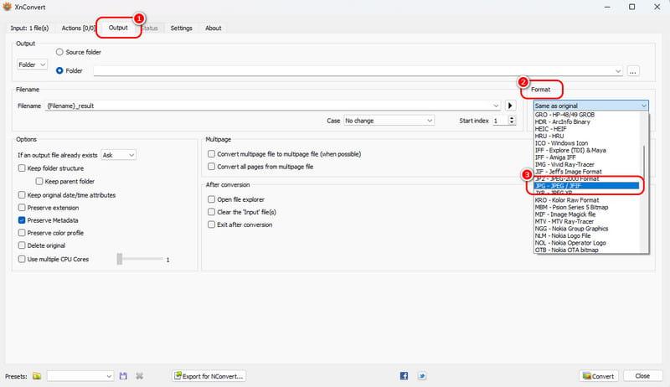Select the Source folder radio button
The height and width of the screenshot is (387, 670).
(59, 52)
